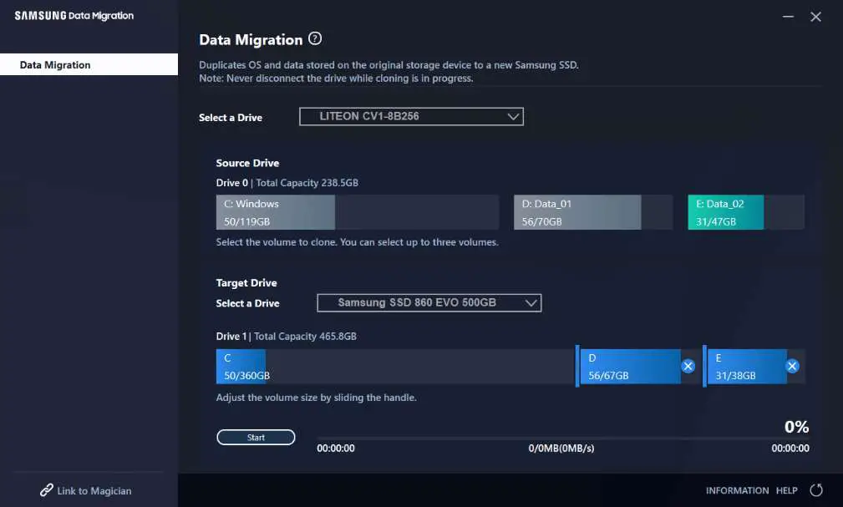
Task: Click the Samsung Data Migration logo
Action: point(73,15)
